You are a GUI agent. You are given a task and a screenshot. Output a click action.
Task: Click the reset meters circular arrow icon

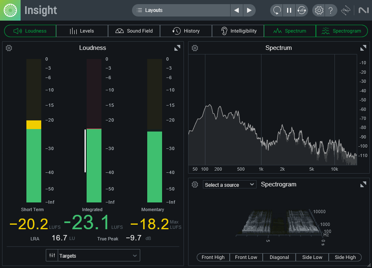coord(277,10)
